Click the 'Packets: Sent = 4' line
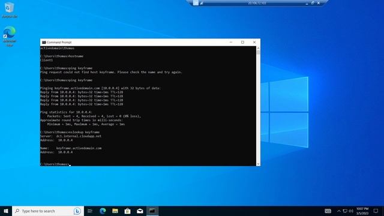The height and width of the screenshot is (216, 384). (x=94, y=116)
